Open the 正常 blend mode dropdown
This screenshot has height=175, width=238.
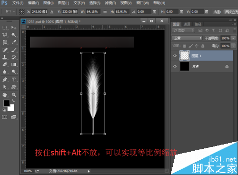click(187, 38)
